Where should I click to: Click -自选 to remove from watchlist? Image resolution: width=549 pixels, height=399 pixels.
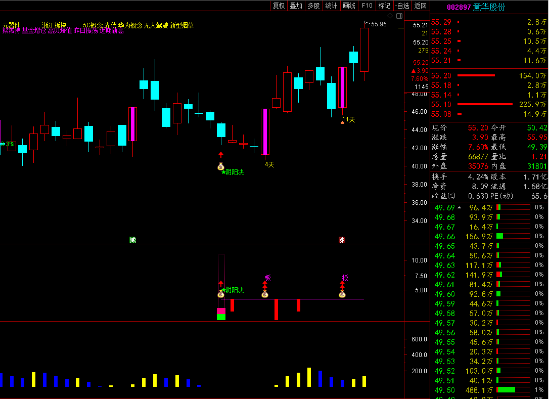pyautogui.click(x=402, y=6)
